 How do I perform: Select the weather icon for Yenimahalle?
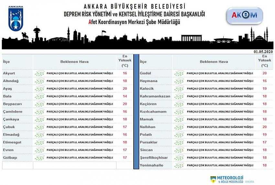(x=179, y=165)
